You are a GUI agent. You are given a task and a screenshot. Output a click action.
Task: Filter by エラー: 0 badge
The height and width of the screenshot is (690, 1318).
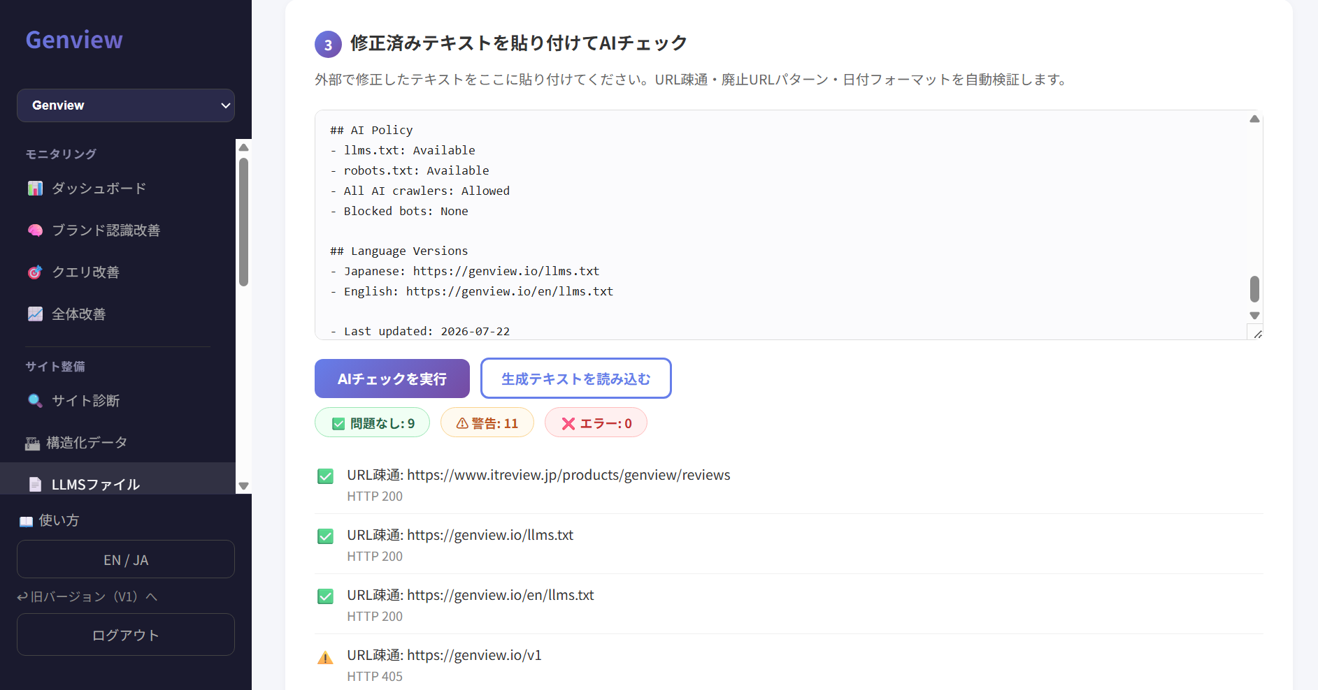click(596, 423)
